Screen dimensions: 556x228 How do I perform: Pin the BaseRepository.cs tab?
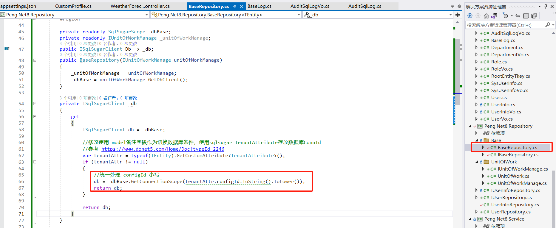pyautogui.click(x=235, y=6)
